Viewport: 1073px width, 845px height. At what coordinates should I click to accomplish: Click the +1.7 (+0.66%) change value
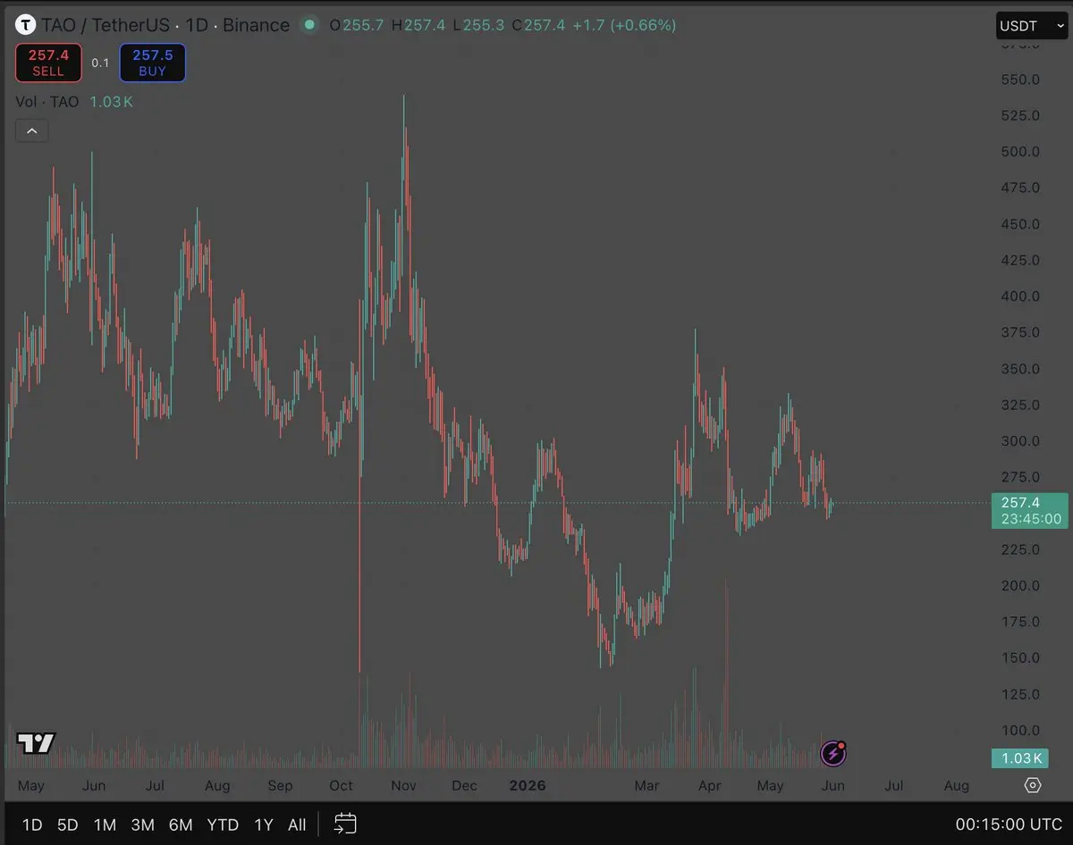tap(624, 25)
